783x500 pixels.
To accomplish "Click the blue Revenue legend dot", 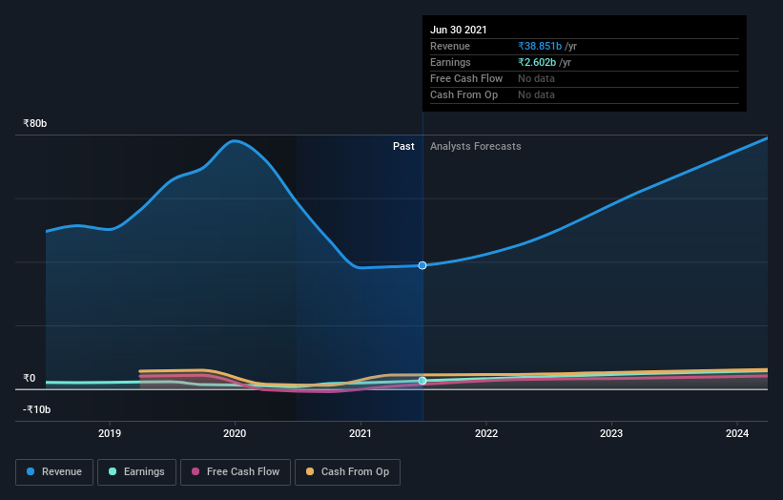I will point(31,471).
